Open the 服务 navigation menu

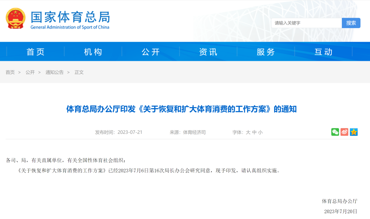(266, 51)
